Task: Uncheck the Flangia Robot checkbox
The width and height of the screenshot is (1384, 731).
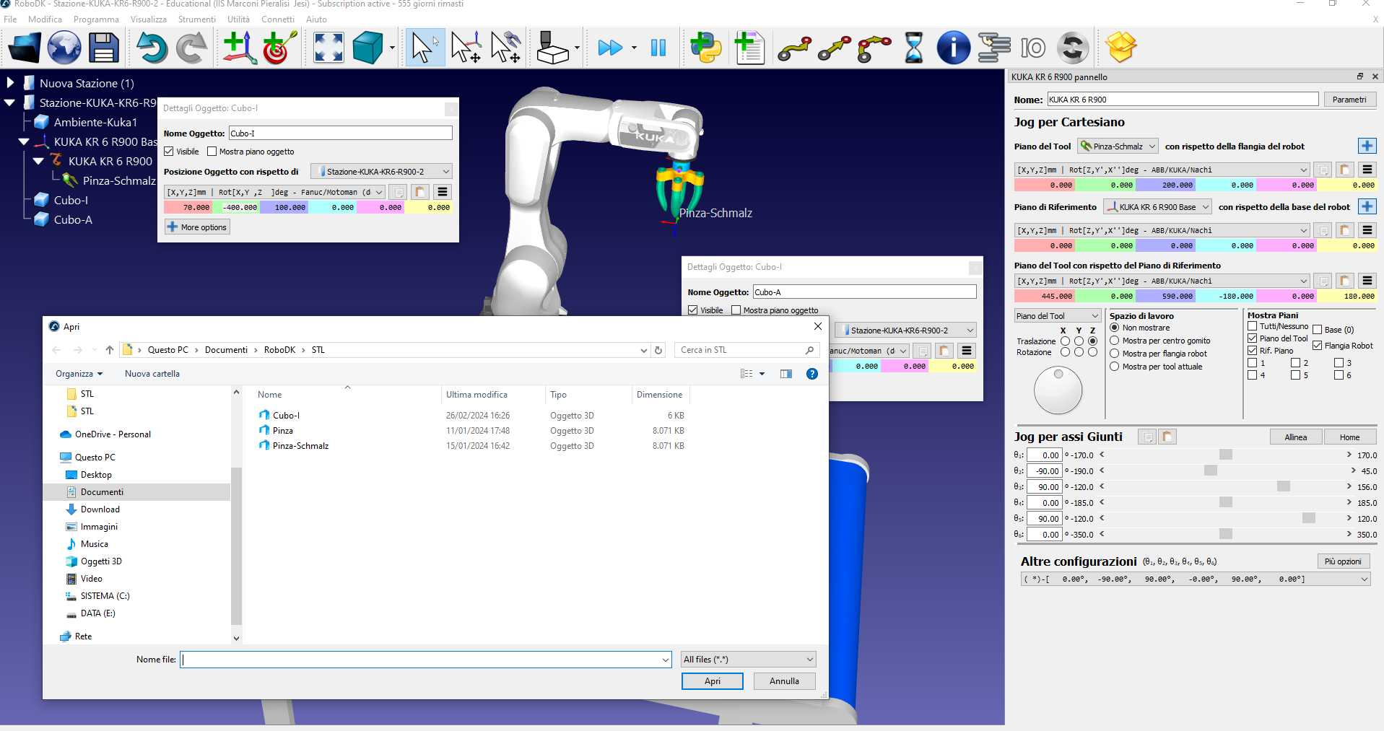Action: tap(1318, 346)
